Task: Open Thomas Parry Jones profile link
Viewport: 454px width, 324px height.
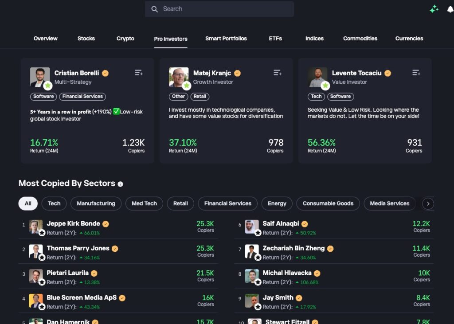Action: (78, 248)
